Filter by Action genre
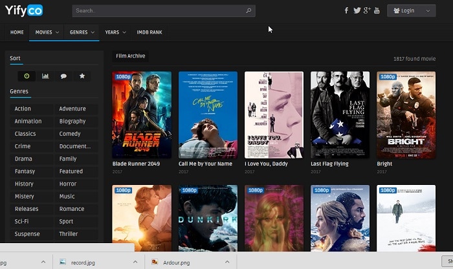The image size is (453, 269). click(32, 109)
